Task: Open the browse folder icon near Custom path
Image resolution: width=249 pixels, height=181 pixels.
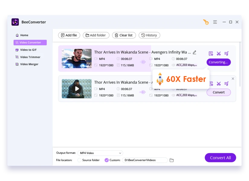Action: pos(172,160)
